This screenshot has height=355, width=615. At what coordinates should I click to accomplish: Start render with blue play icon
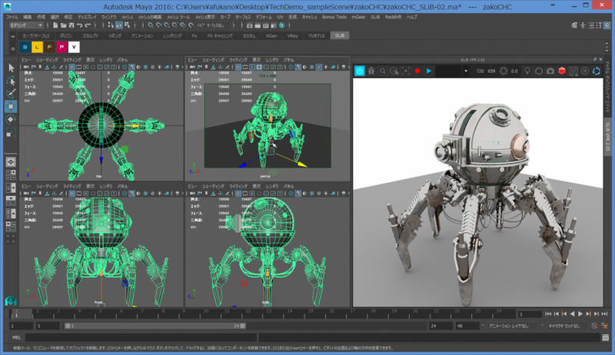click(x=428, y=71)
